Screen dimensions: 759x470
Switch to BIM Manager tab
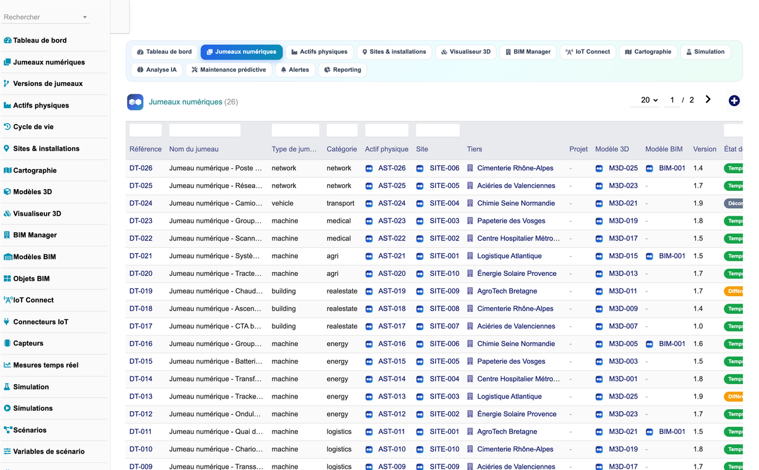coord(528,52)
